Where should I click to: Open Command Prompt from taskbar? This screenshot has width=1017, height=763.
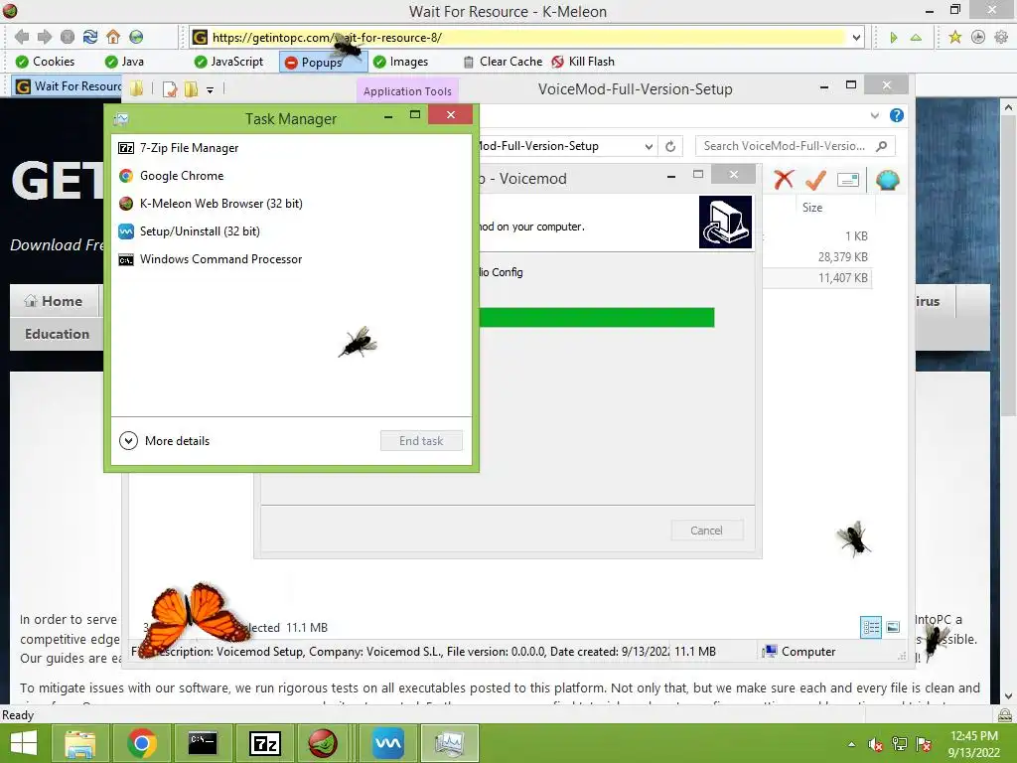(x=203, y=743)
